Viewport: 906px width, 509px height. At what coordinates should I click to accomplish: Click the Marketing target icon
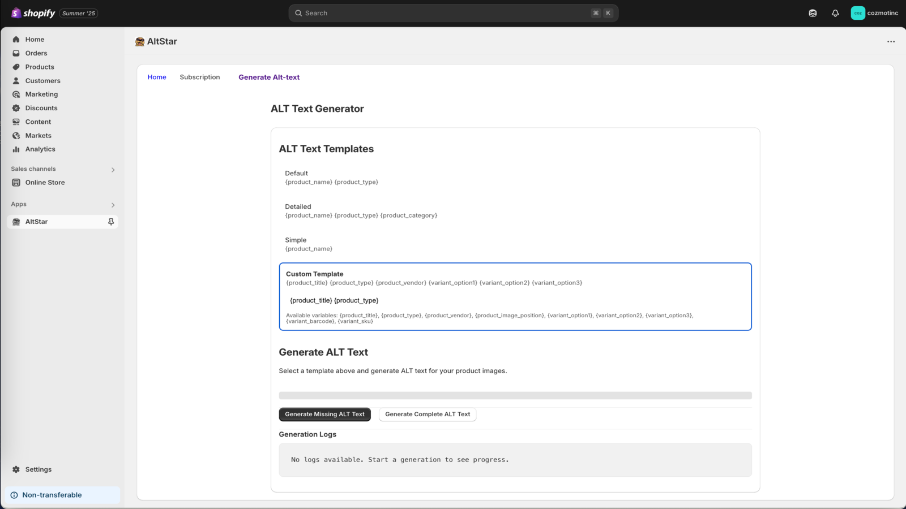point(16,94)
